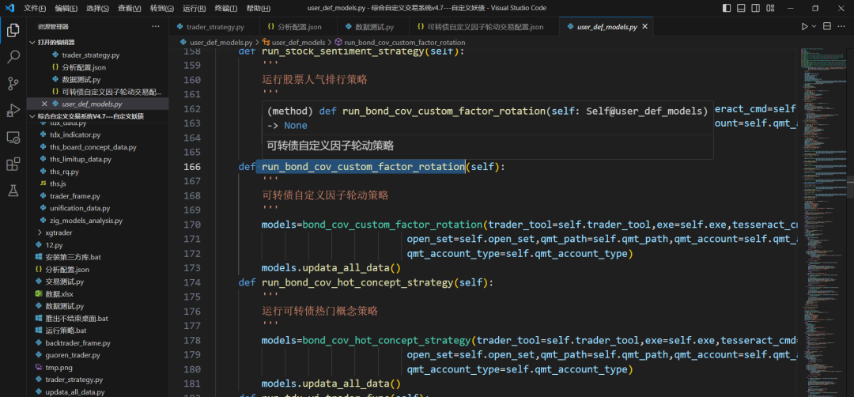Open the customize layout icon
The image size is (854, 397).
click(769, 8)
